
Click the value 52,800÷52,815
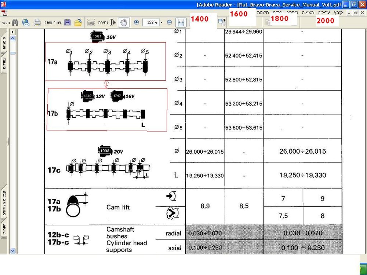click(244, 80)
